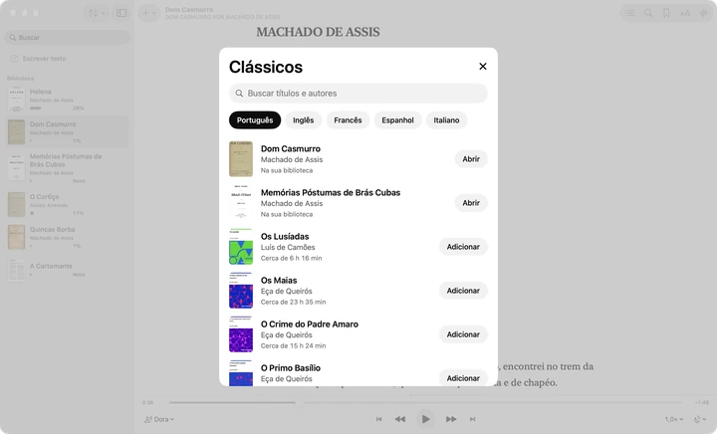Select the Italiano language filter
Screen dimensions: 717x434
coord(446,120)
